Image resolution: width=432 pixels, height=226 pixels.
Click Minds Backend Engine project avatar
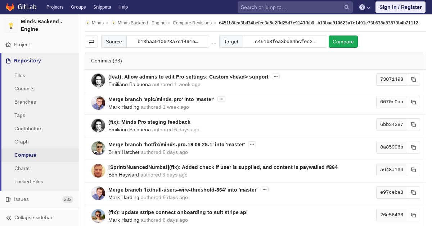(x=11, y=25)
